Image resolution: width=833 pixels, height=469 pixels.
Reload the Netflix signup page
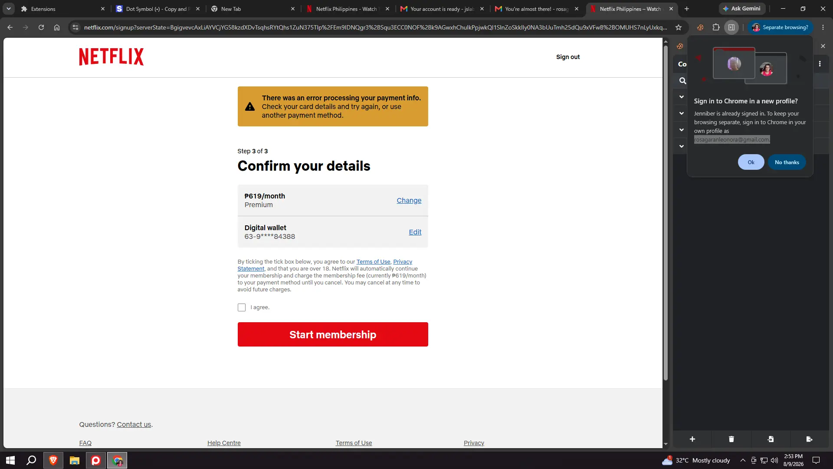click(41, 27)
